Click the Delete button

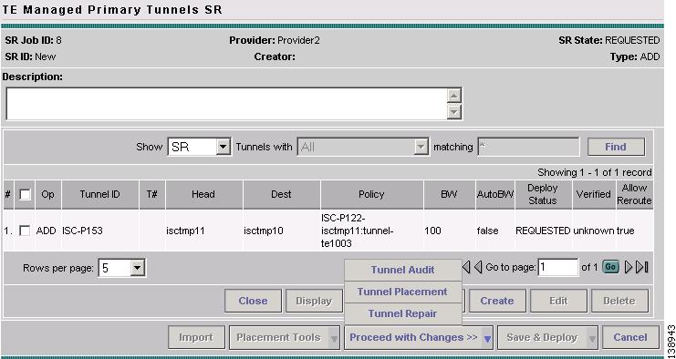coord(619,301)
